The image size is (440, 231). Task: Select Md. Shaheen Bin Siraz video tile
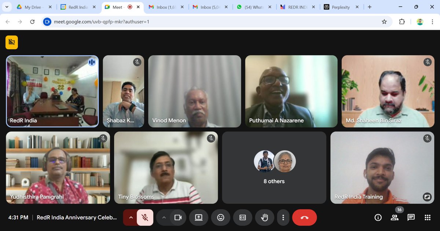point(388,91)
